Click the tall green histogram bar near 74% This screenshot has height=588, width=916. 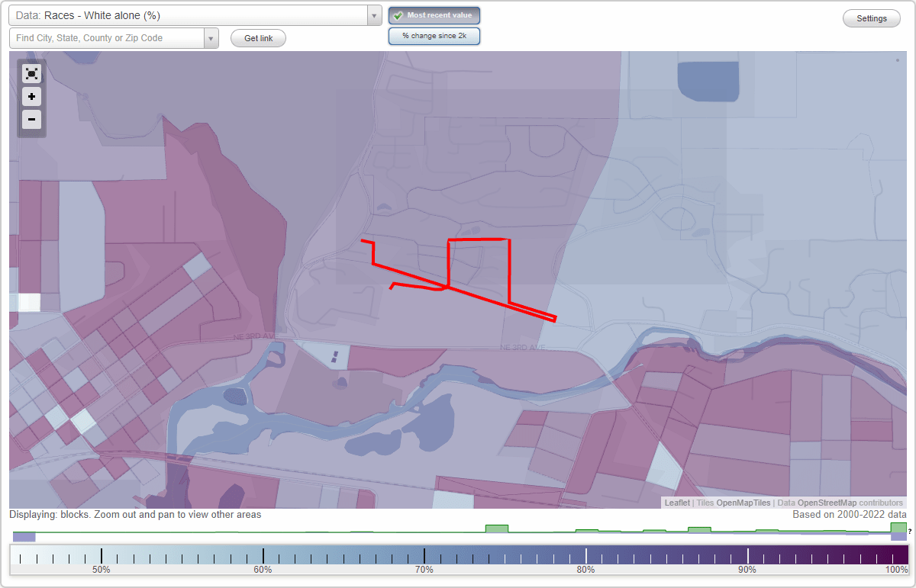click(x=497, y=528)
